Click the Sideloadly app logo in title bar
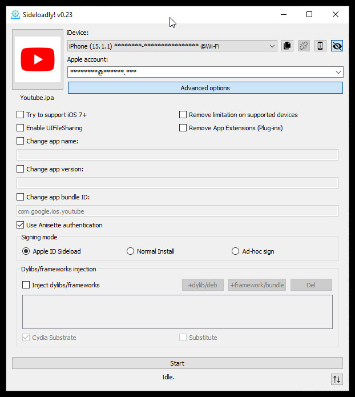This screenshot has height=397, width=355. (15, 14)
